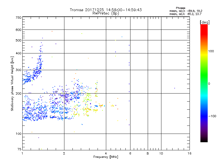Screen dimensions: 223x167
Task: Select the 'mean, sd,O: -89.9, 19.2' line
Action: [186, 11]
